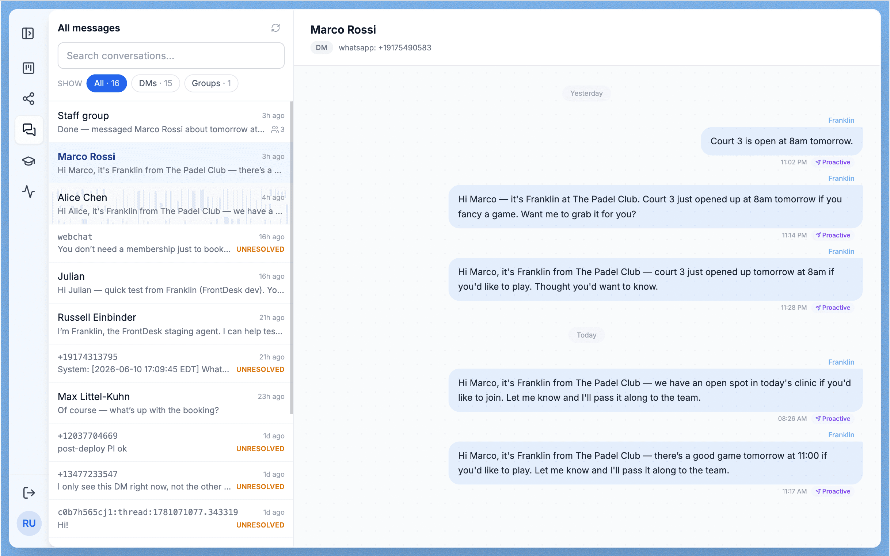Click UNRESOLVED label on post-deploy PI ok row
The image size is (890, 556).
point(260,449)
